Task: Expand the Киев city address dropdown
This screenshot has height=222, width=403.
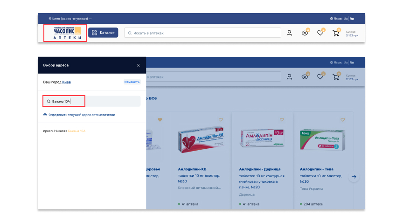Action: click(x=70, y=19)
